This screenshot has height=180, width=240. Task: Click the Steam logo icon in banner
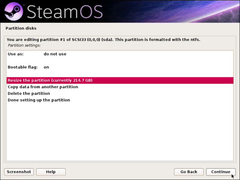(x=13, y=12)
